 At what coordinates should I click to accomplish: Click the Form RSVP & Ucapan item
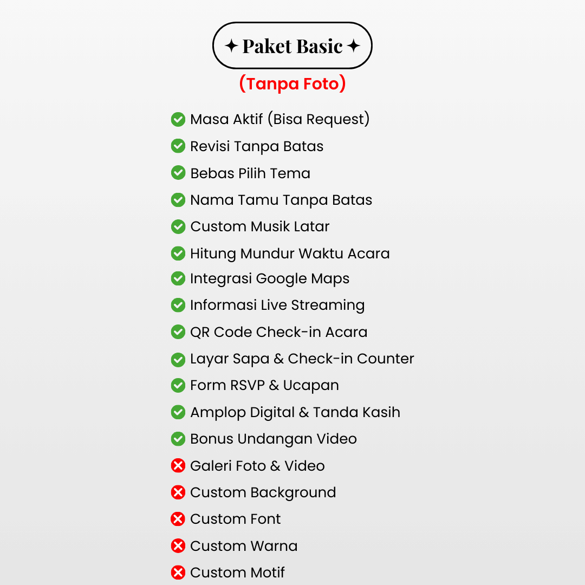264,386
